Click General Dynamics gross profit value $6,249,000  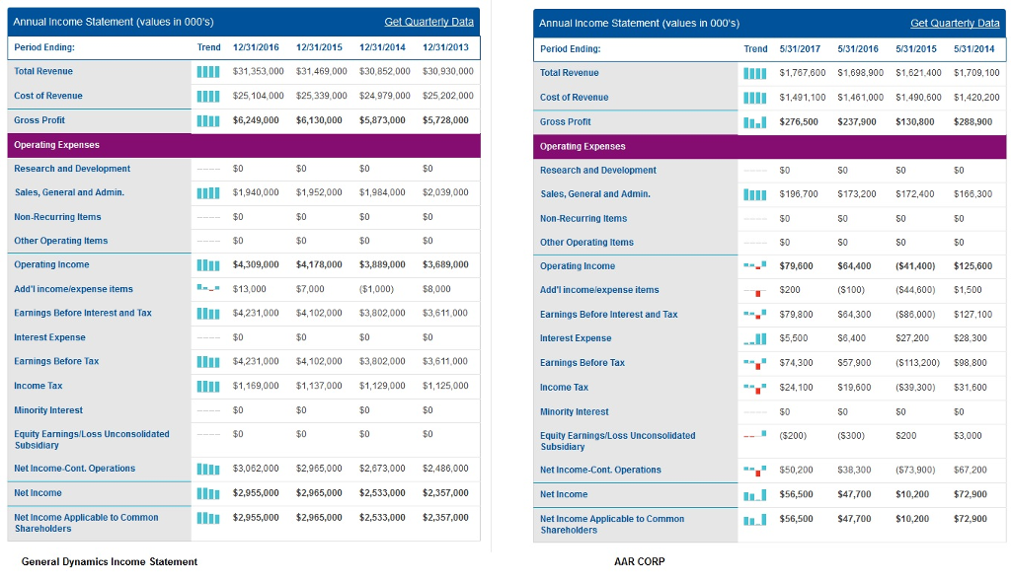(256, 119)
